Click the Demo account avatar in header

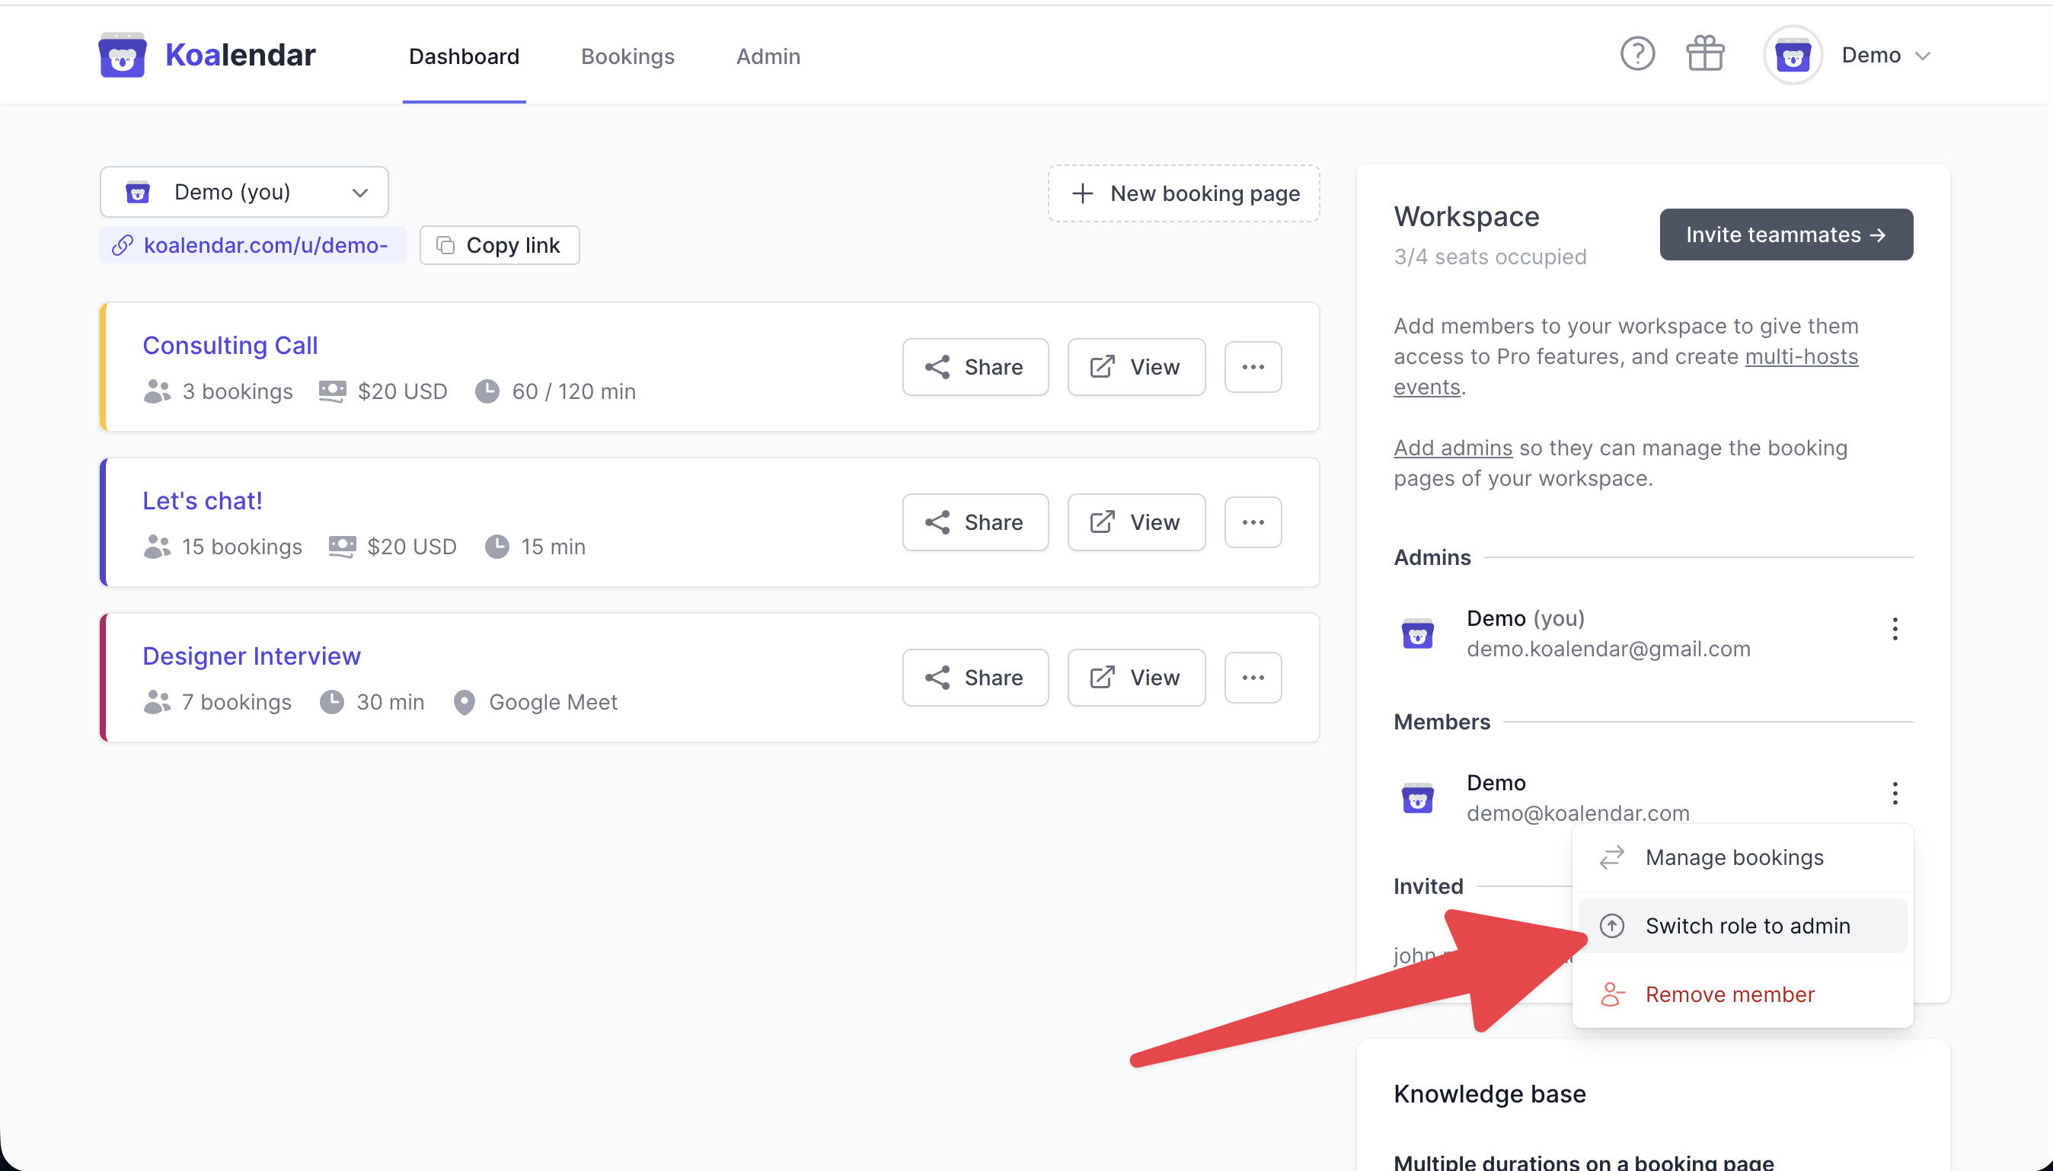pyautogui.click(x=1792, y=56)
